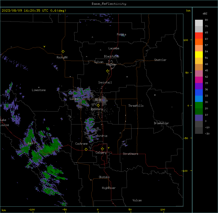Image resolution: width=218 pixels, height=213 pixels.
Task: Click the bright green 20-30 dBZ swatch
Action: tap(199, 105)
